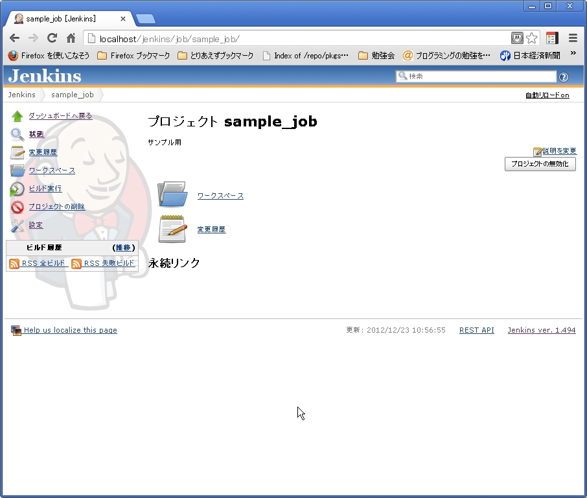Open Index of /repo/pkgs bookmark
The width and height of the screenshot is (587, 498).
[306, 56]
